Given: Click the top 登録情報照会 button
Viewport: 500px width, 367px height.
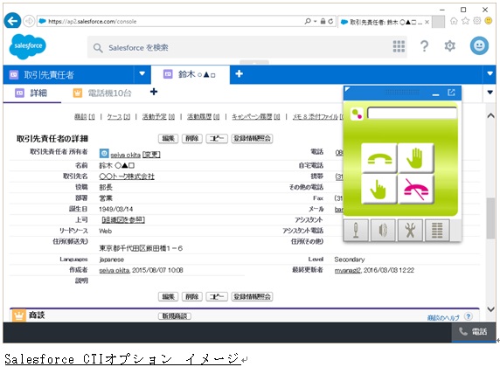Looking at the screenshot, I should [252, 139].
